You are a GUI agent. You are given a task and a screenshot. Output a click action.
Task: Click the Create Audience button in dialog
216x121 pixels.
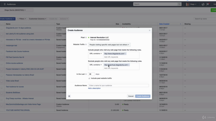tap(143, 96)
